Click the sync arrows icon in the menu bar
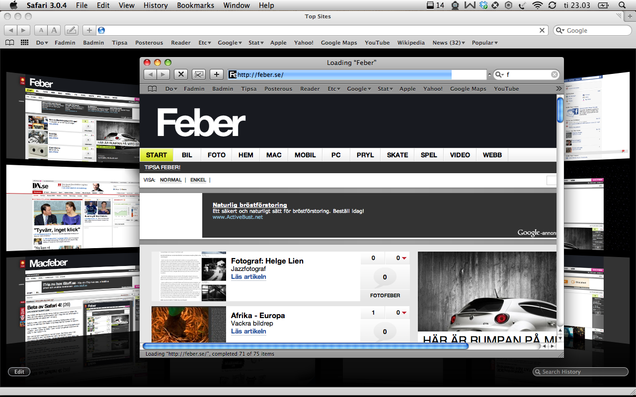This screenshot has width=636, height=397. 552,5
